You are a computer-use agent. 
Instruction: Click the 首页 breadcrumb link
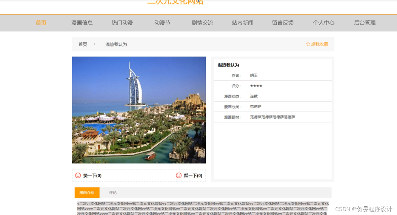pos(83,44)
